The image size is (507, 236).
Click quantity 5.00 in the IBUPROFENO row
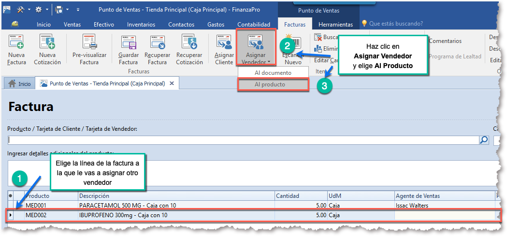(x=301, y=215)
